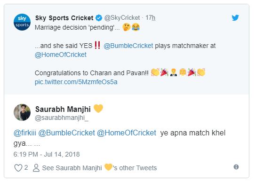Click Saurabh Manjhi's profile photo
The image size is (255, 181).
coord(22,112)
